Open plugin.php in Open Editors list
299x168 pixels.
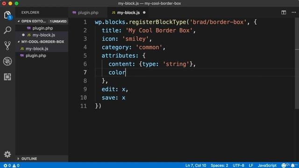coord(42,28)
